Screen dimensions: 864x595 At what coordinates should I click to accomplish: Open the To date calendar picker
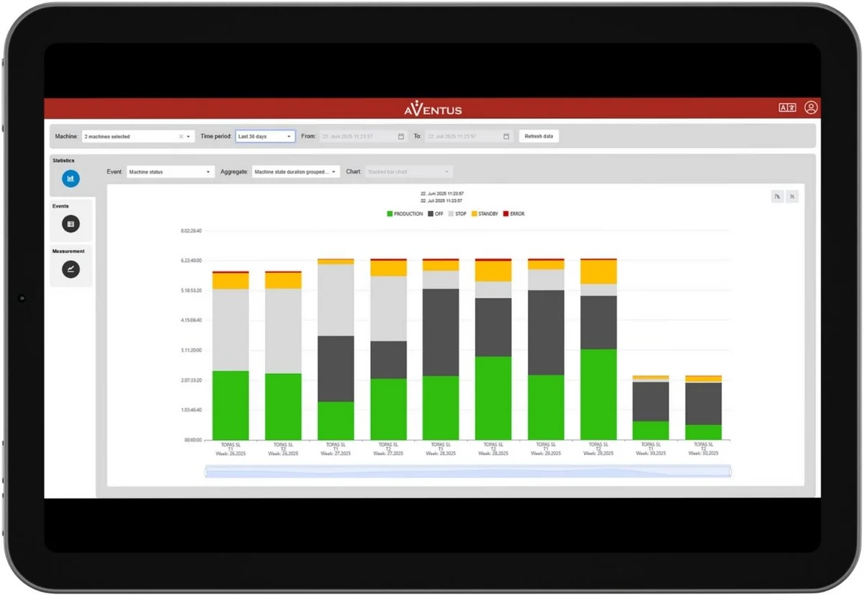coord(506,136)
